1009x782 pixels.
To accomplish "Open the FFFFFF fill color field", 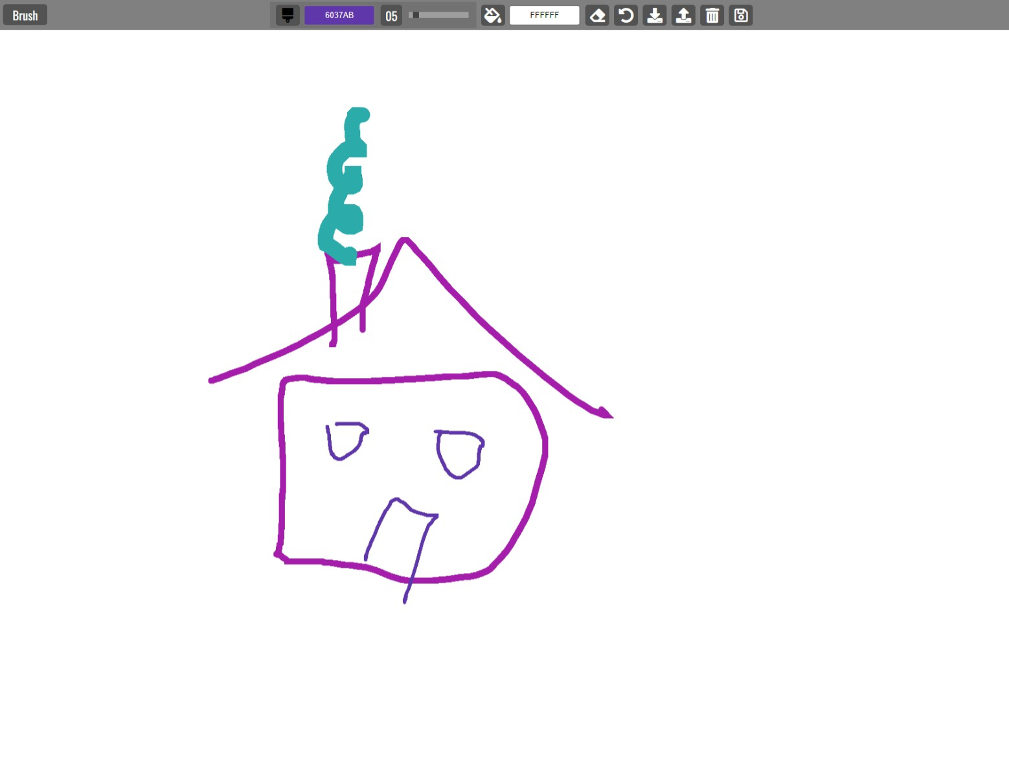I will click(544, 15).
